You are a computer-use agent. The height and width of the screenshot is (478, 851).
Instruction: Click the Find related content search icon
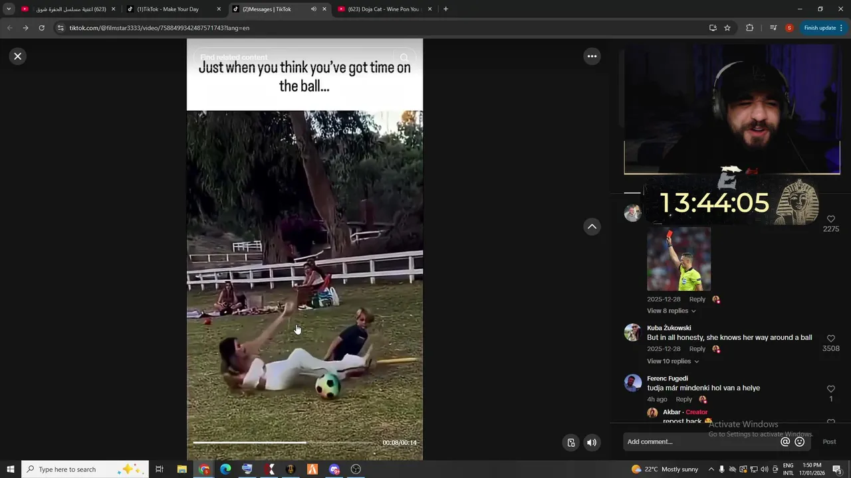[x=404, y=58]
